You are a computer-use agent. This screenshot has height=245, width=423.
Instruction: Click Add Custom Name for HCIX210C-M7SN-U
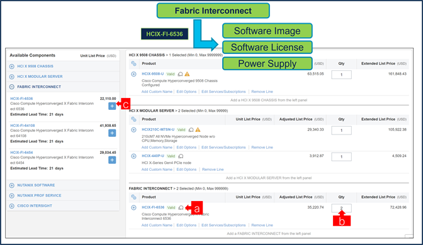click(157, 147)
